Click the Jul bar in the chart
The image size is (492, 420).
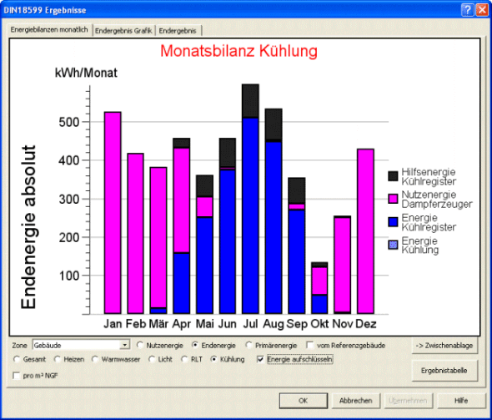[250, 199]
